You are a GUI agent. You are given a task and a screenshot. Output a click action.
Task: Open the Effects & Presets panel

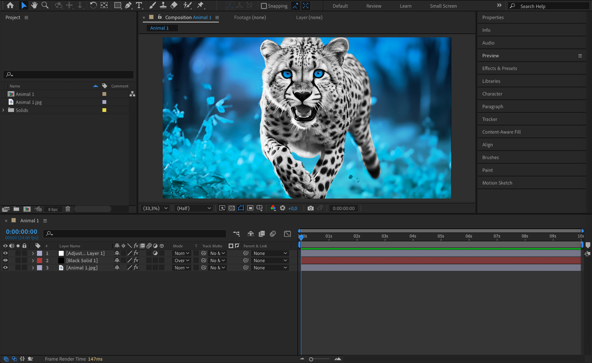(x=499, y=68)
